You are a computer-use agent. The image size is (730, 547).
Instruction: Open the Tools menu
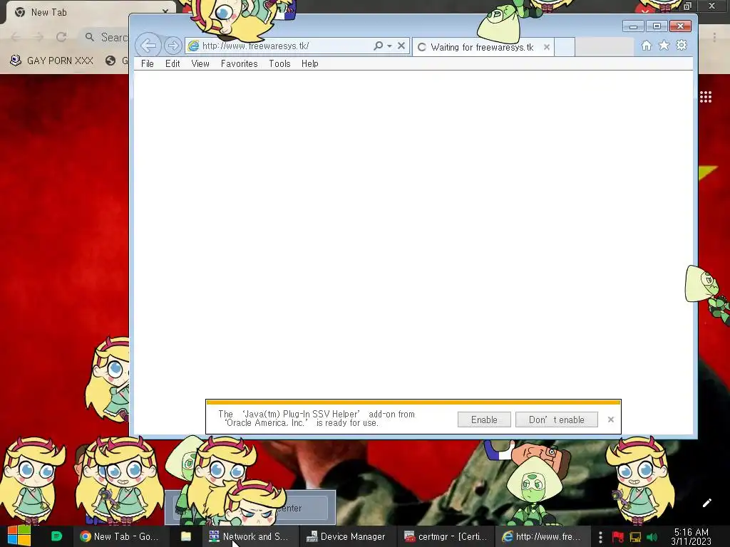279,63
